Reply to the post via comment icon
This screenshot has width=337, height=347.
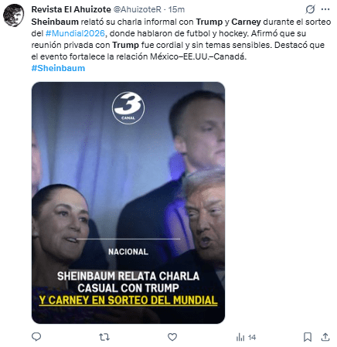[36, 337]
